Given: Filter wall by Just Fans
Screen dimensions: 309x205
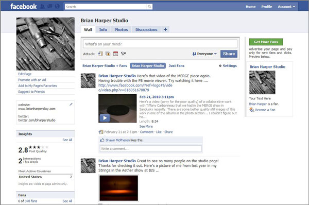Looking at the screenshot, I should (x=177, y=66).
